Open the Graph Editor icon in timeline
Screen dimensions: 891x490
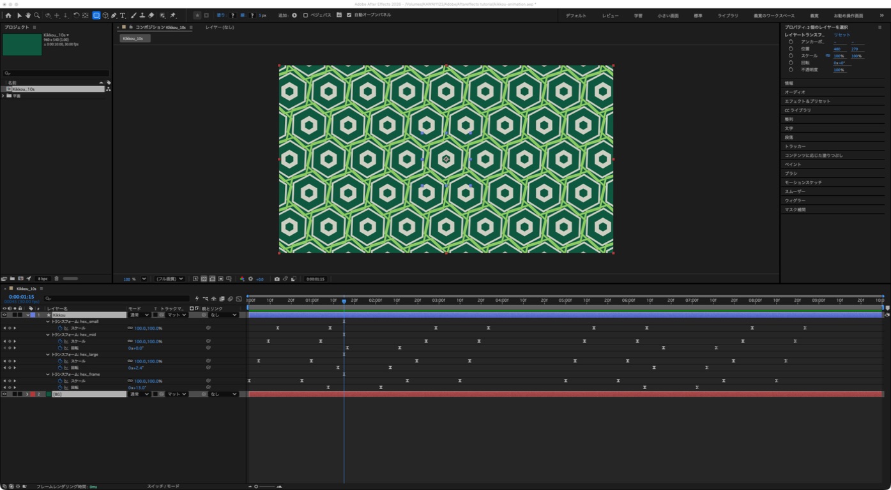pos(239,299)
